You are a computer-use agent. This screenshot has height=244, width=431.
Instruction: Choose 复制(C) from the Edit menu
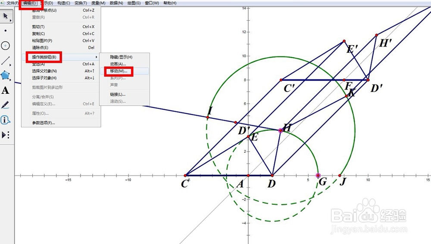61,34
